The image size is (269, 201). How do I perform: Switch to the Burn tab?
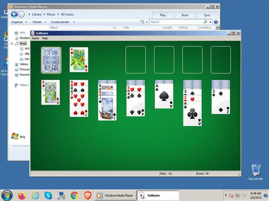click(185, 15)
